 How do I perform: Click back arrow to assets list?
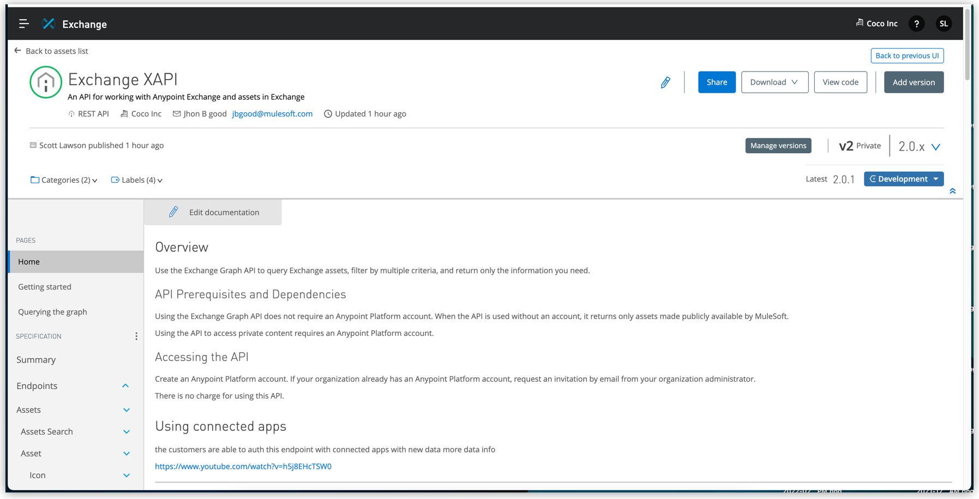coord(17,51)
